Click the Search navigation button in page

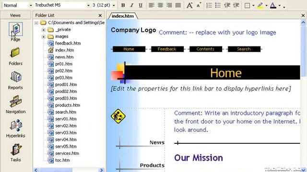pyautogui.click(x=244, y=49)
